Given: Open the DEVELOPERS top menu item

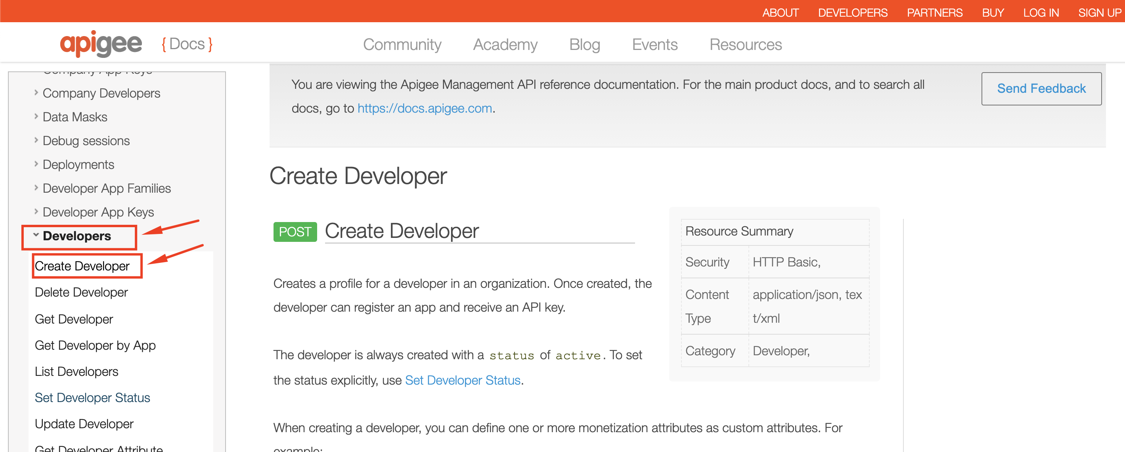Looking at the screenshot, I should pos(853,13).
